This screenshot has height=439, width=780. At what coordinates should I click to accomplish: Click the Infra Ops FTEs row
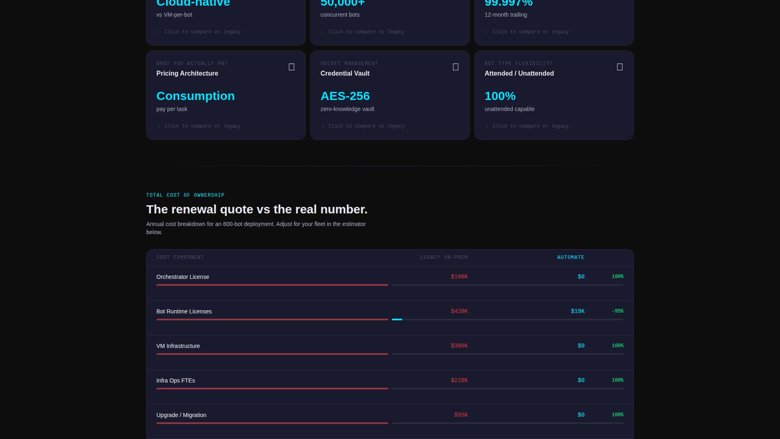[x=390, y=383]
